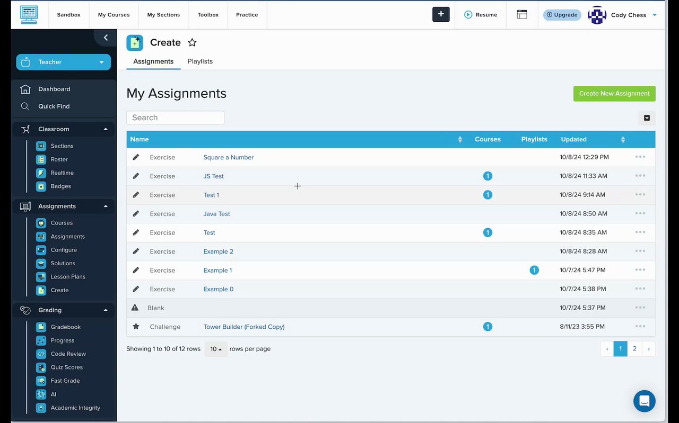Click pencil edit icon for Square a Number
This screenshot has height=423, width=679.
pyautogui.click(x=136, y=157)
